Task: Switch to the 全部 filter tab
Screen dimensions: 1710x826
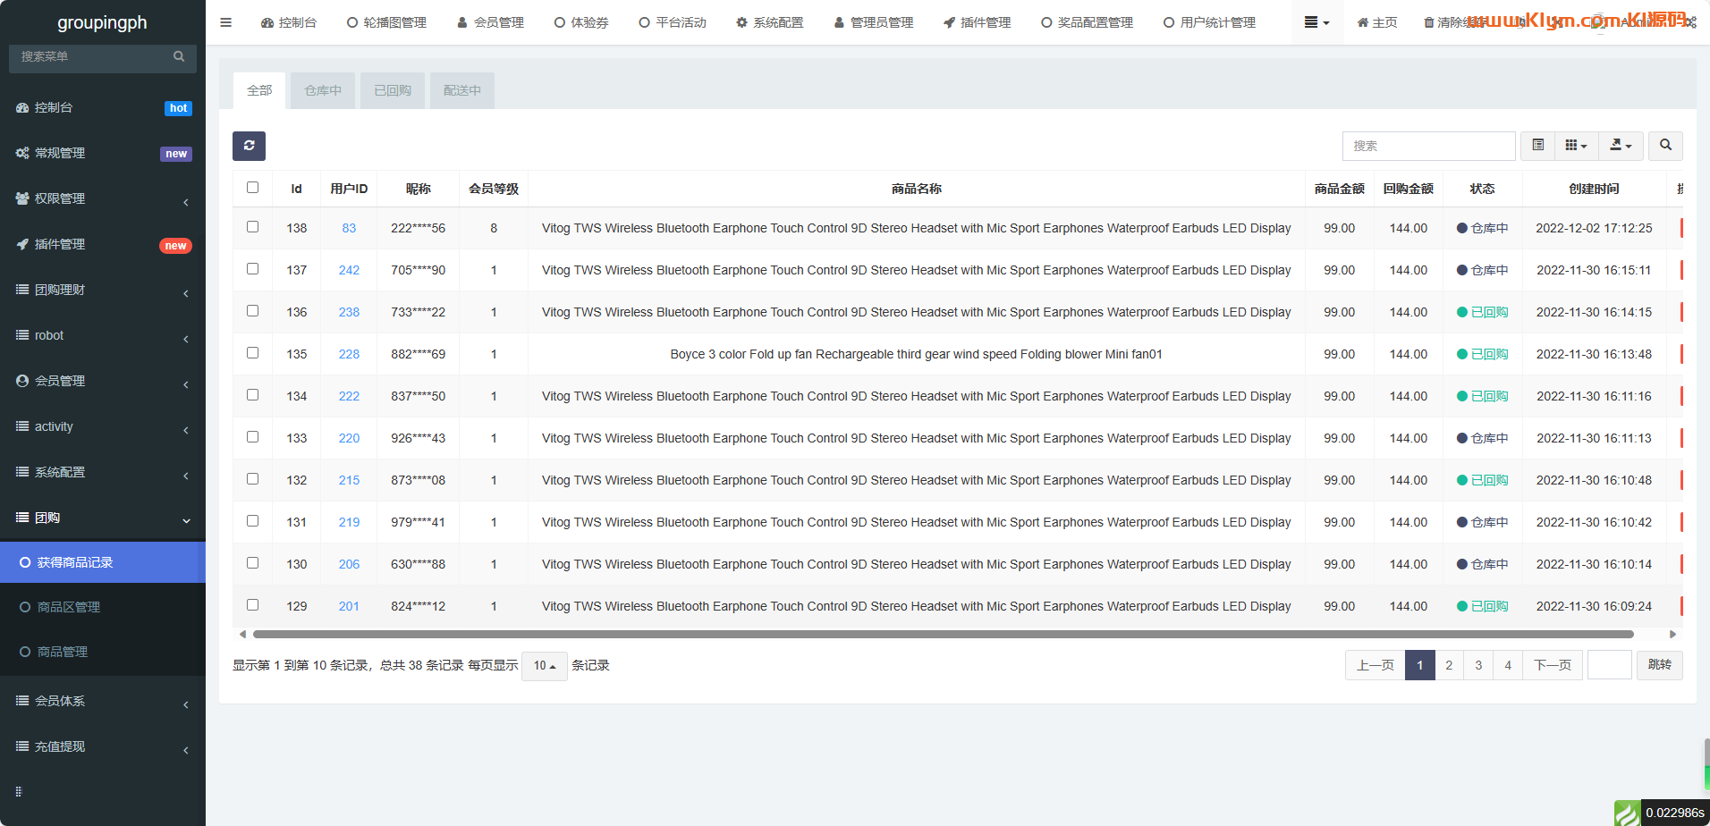Action: 259,90
